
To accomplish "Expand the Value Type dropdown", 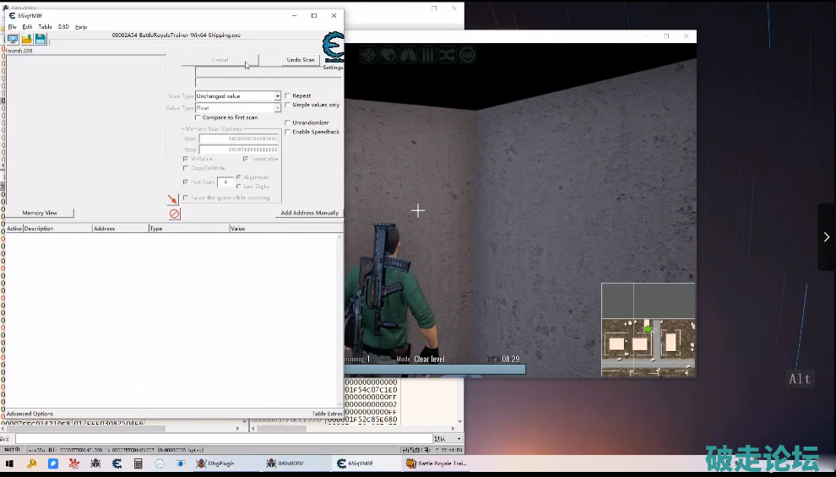I will click(x=276, y=108).
